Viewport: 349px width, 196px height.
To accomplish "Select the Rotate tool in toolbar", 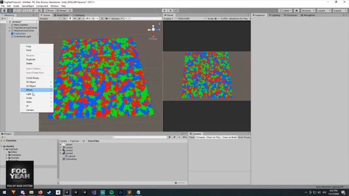I will [x=16, y=10].
